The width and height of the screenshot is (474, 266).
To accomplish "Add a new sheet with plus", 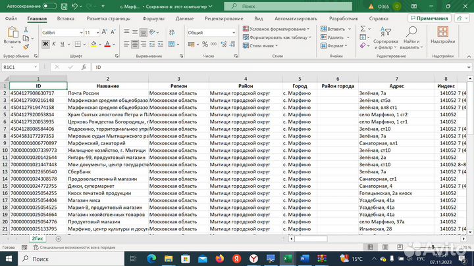I will pos(59,239).
